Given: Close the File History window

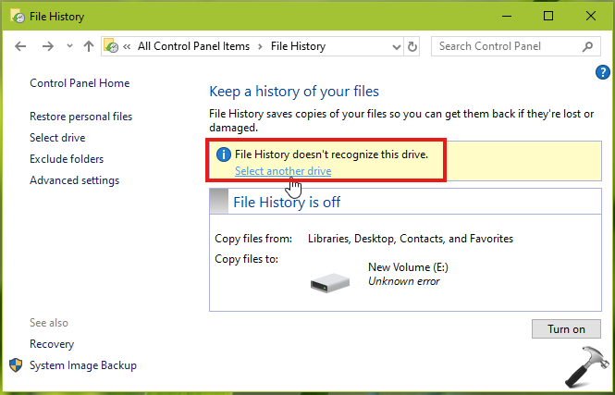Looking at the screenshot, I should 591,16.
